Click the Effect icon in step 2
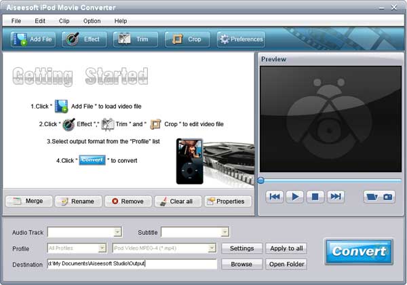The height and width of the screenshot is (285, 407). pyautogui.click(x=69, y=124)
